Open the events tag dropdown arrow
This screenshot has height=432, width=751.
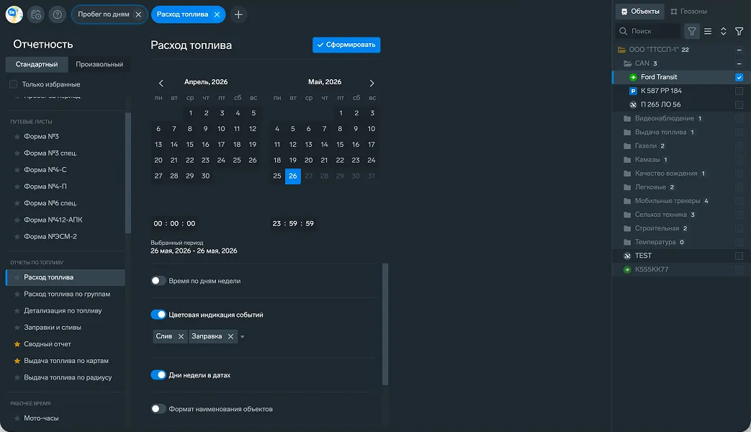click(243, 337)
